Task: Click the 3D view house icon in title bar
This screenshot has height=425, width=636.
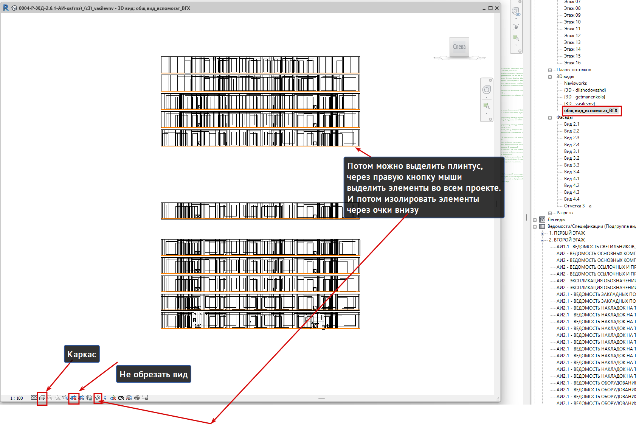Action: coord(14,8)
